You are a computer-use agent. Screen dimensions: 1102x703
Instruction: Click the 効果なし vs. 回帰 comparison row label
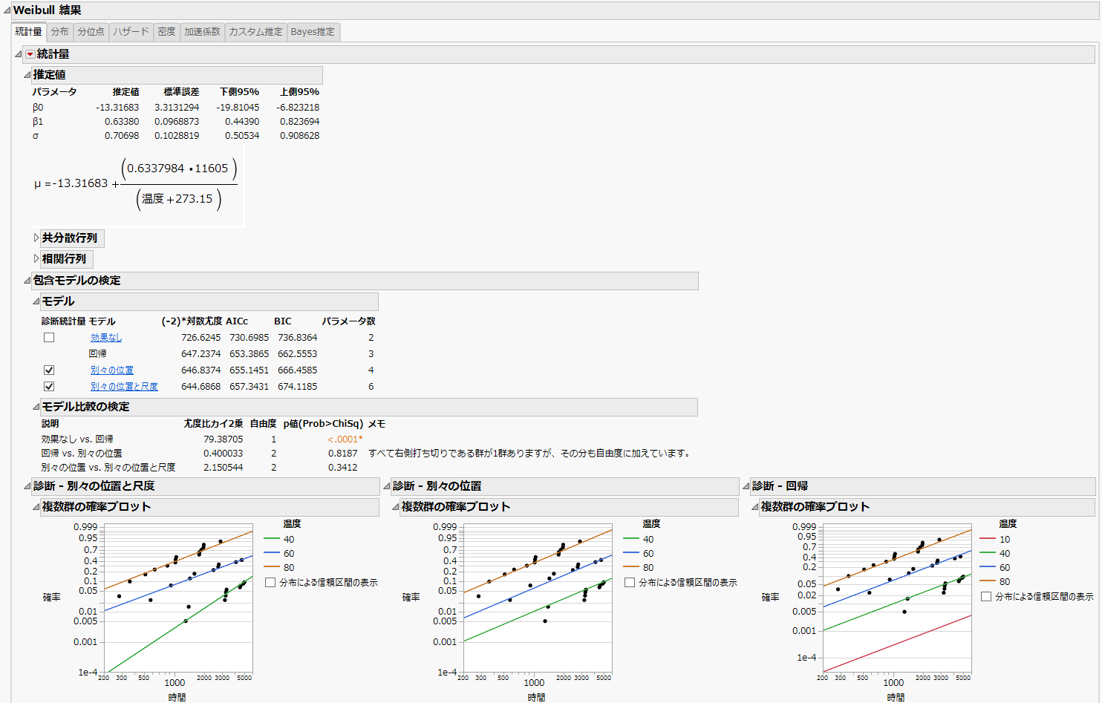tap(77, 439)
